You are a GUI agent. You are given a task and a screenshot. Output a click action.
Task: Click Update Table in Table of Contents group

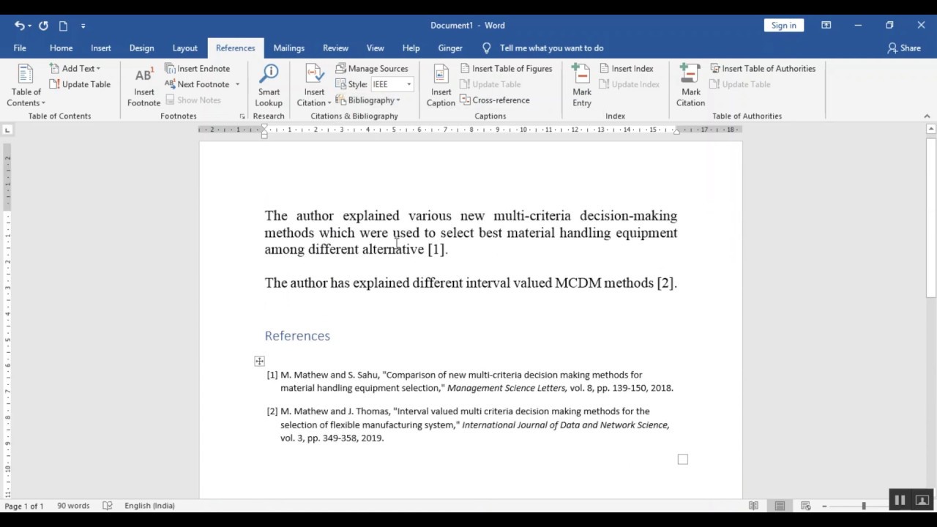80,84
